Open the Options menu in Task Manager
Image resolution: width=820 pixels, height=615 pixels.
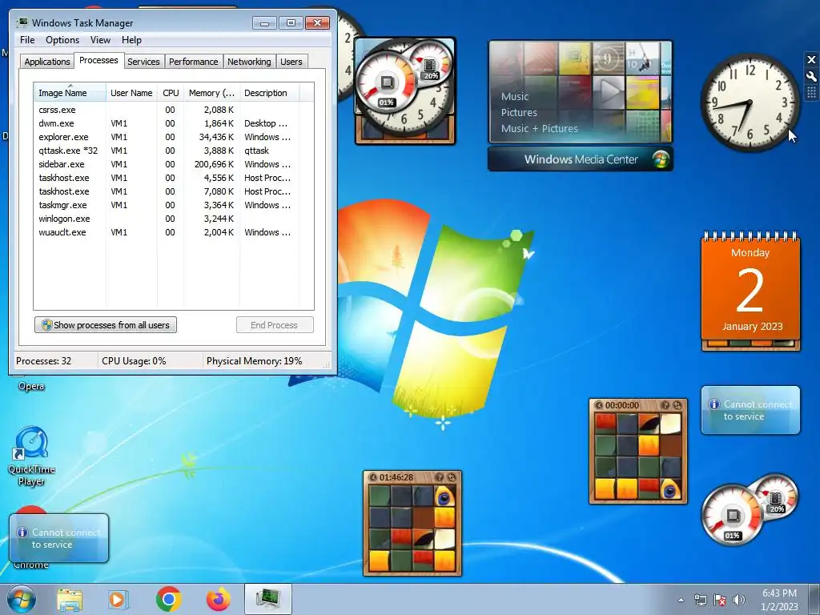(62, 40)
